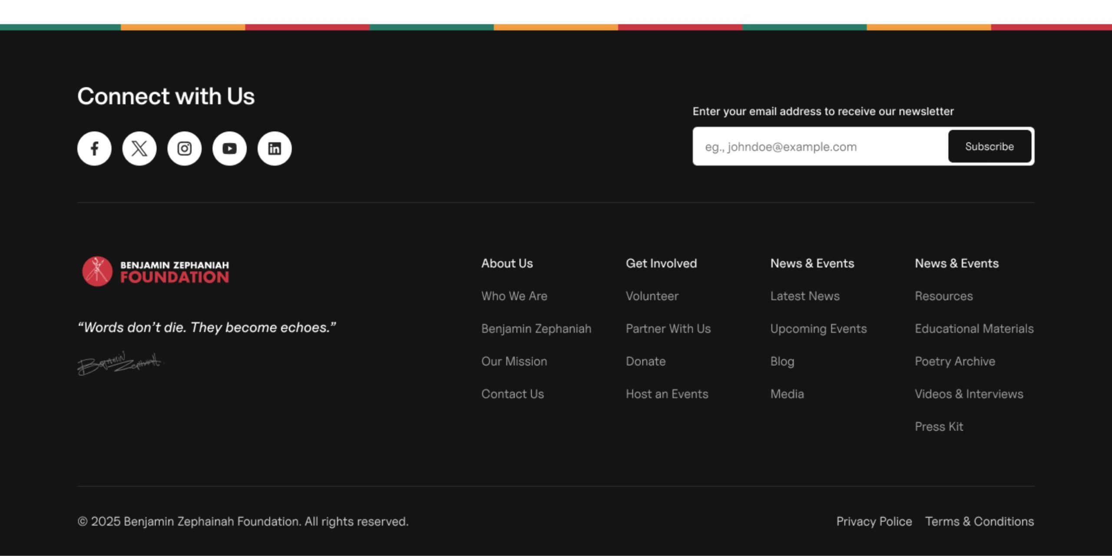Open Educational Materials link
The width and height of the screenshot is (1112, 556).
(x=974, y=329)
